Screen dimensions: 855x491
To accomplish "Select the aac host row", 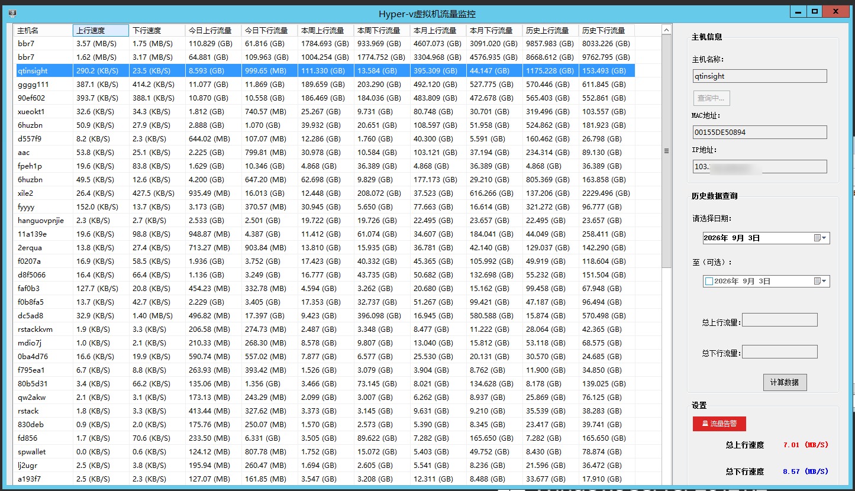I will click(x=325, y=153).
